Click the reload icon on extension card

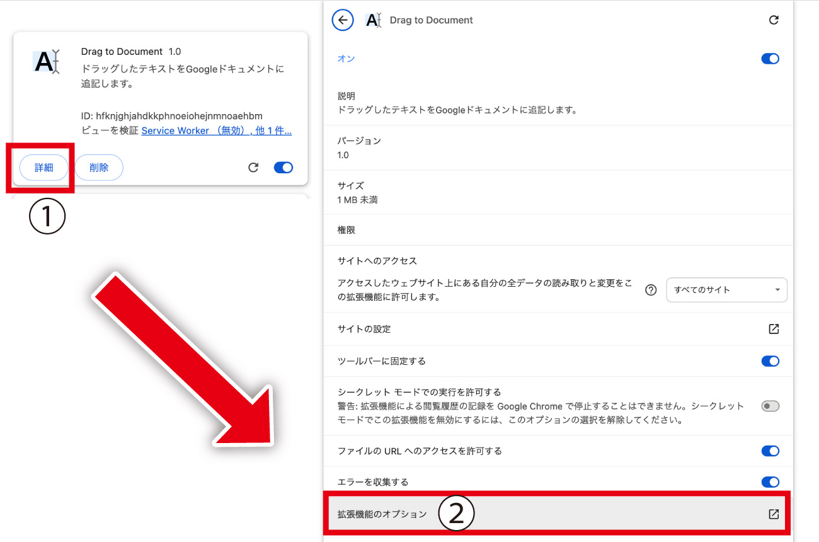(x=253, y=168)
